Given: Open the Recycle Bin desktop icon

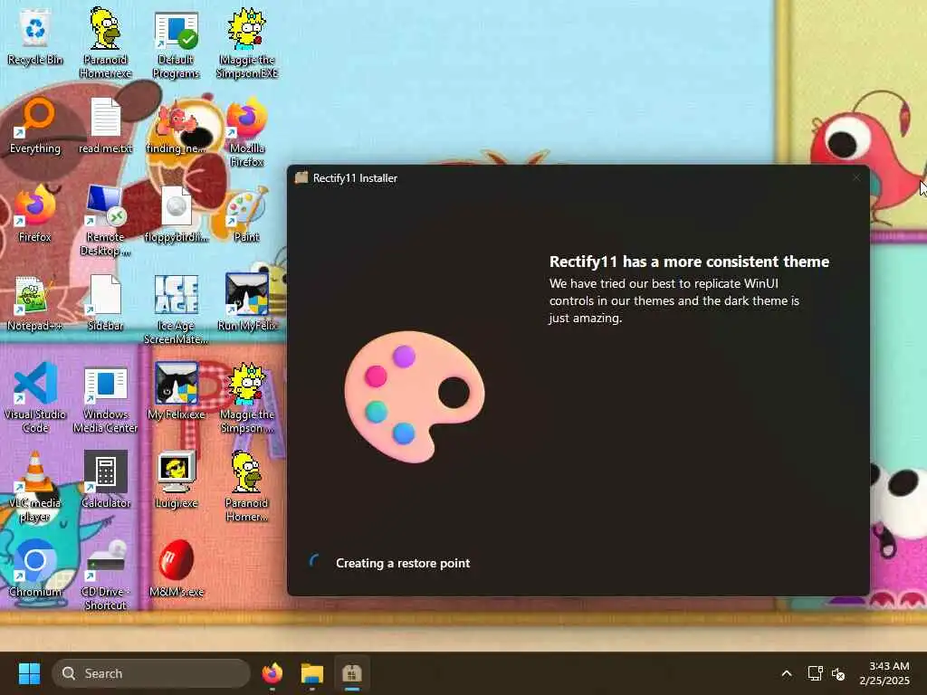Looking at the screenshot, I should (x=35, y=36).
